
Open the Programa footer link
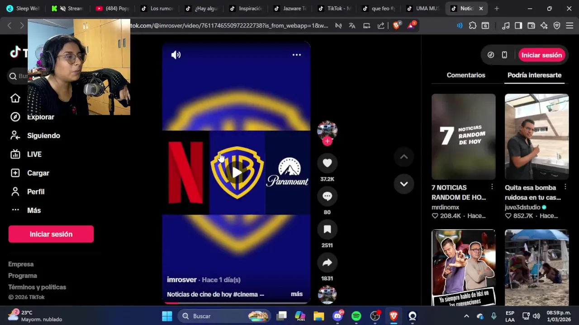(23, 275)
